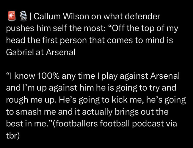193x148 pixels.
Task: Click the word "footballers" in the source credit
Action: (75, 123)
